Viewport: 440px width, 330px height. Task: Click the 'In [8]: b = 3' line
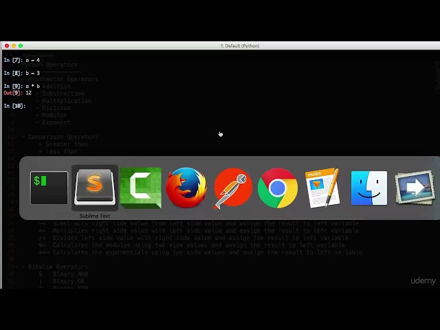(21, 73)
